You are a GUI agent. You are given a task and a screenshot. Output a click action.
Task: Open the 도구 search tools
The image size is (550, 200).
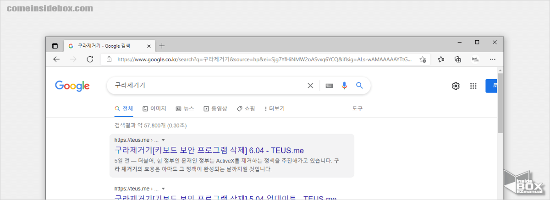click(357, 109)
